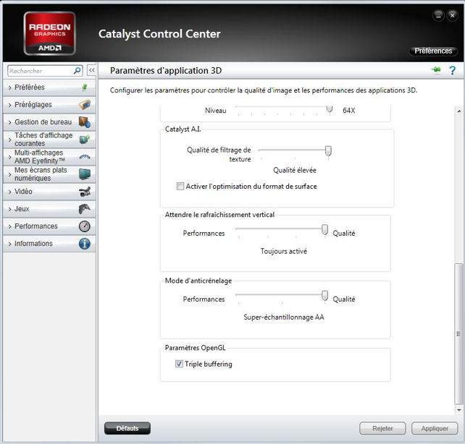Click the Appliquer button
This screenshot has width=465, height=444.
(x=435, y=428)
